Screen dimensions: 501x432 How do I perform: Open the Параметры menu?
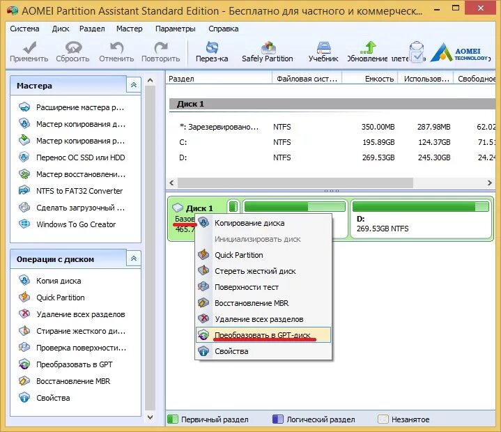176,29
